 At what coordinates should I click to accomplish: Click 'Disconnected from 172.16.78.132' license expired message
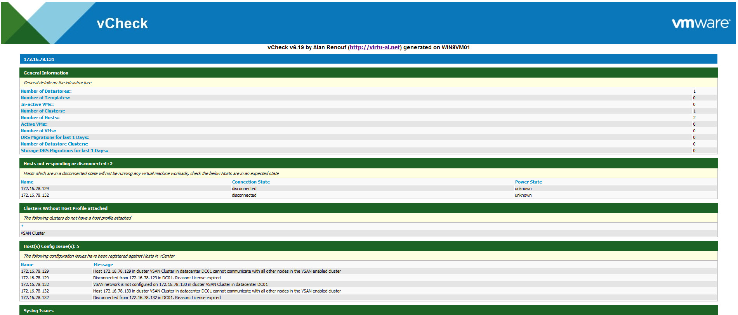157,298
